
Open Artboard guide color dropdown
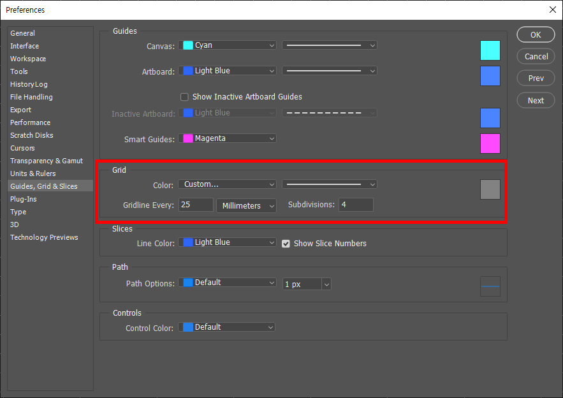(x=227, y=71)
